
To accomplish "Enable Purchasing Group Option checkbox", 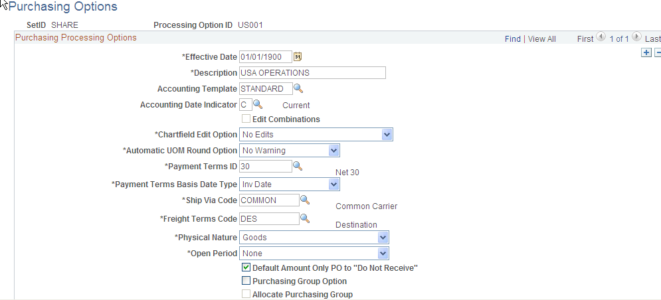I will click(x=246, y=281).
